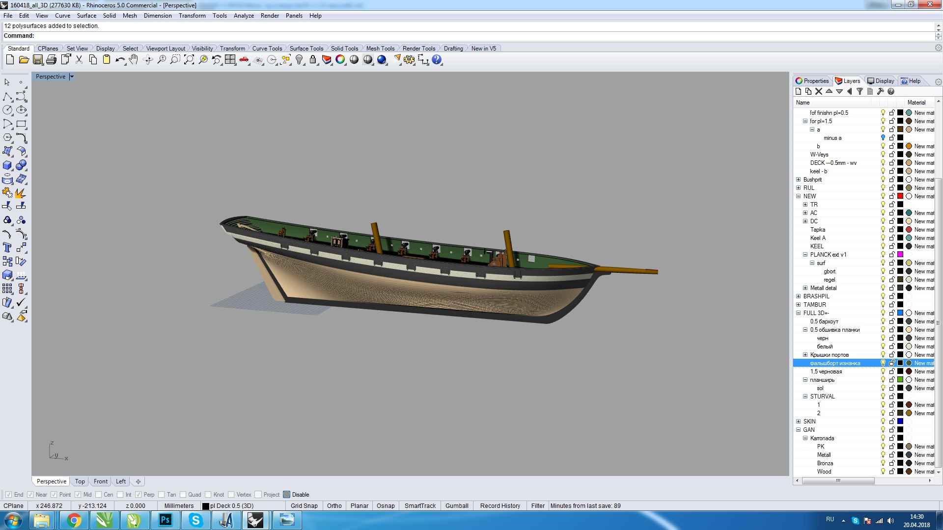943x530 pixels.
Task: Click the New Layer icon in Layers panel
Action: [799, 91]
